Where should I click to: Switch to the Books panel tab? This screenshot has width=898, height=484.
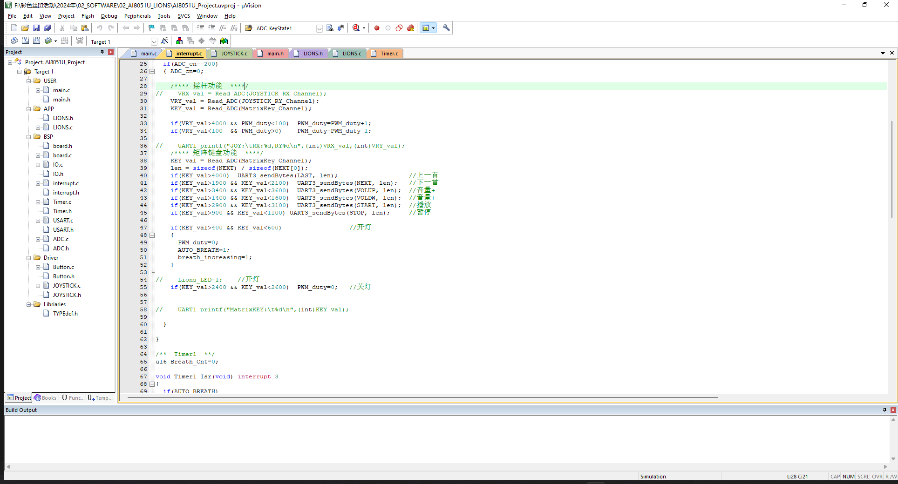[45, 398]
